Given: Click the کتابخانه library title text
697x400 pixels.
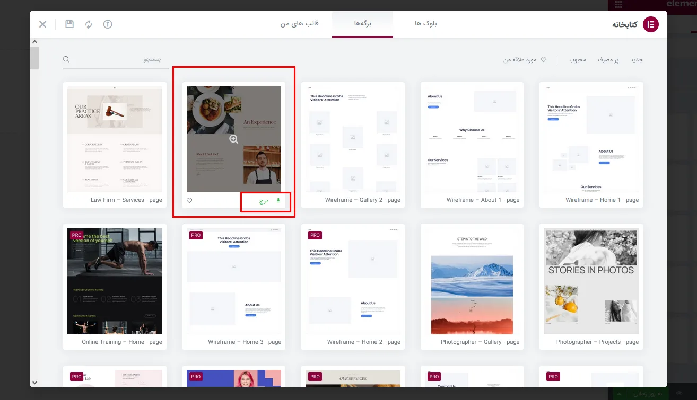Looking at the screenshot, I should coord(625,24).
